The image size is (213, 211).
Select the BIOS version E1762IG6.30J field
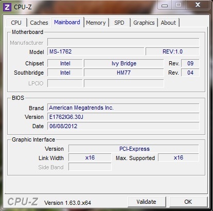coord(123,117)
